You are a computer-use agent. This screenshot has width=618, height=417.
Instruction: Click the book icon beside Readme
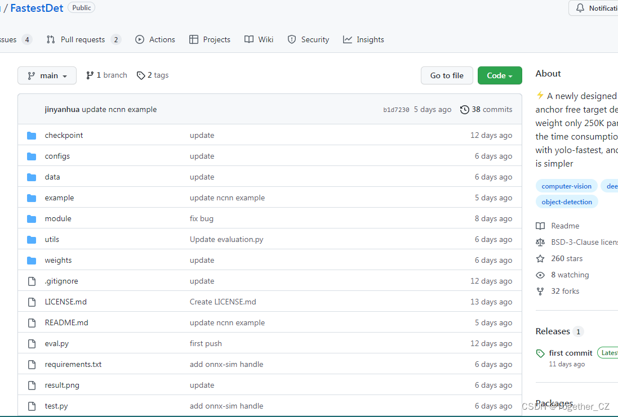coord(540,226)
